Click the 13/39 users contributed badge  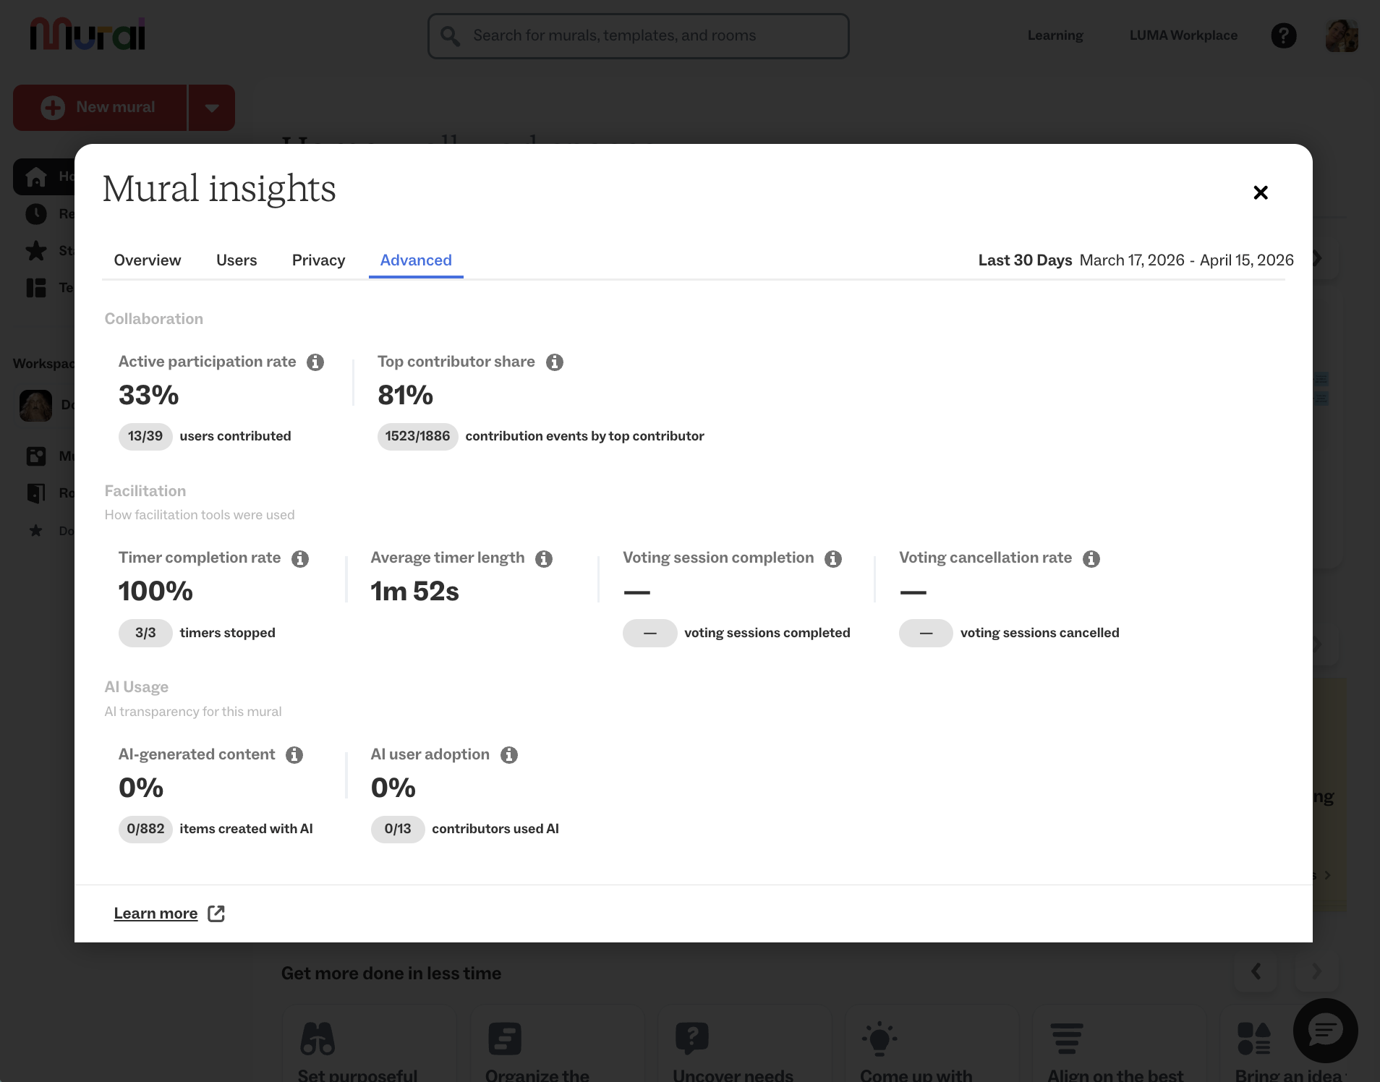tap(145, 437)
